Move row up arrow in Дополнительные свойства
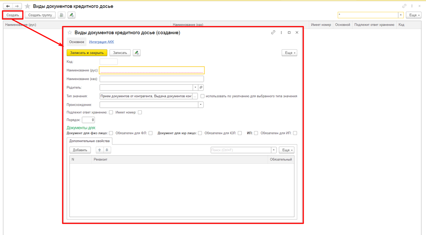 click(x=99, y=150)
